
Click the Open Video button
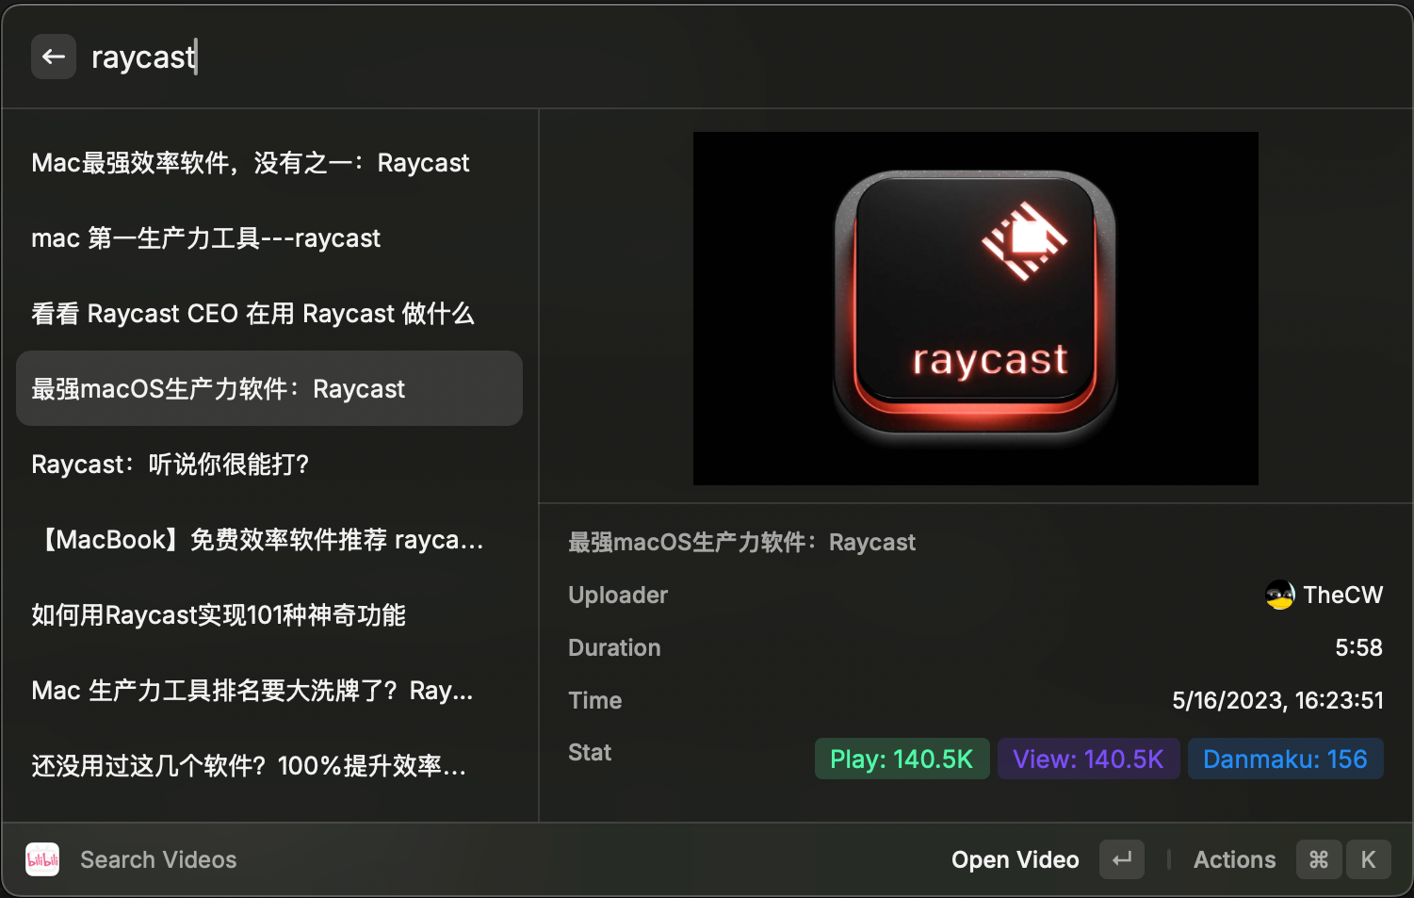point(1015,859)
